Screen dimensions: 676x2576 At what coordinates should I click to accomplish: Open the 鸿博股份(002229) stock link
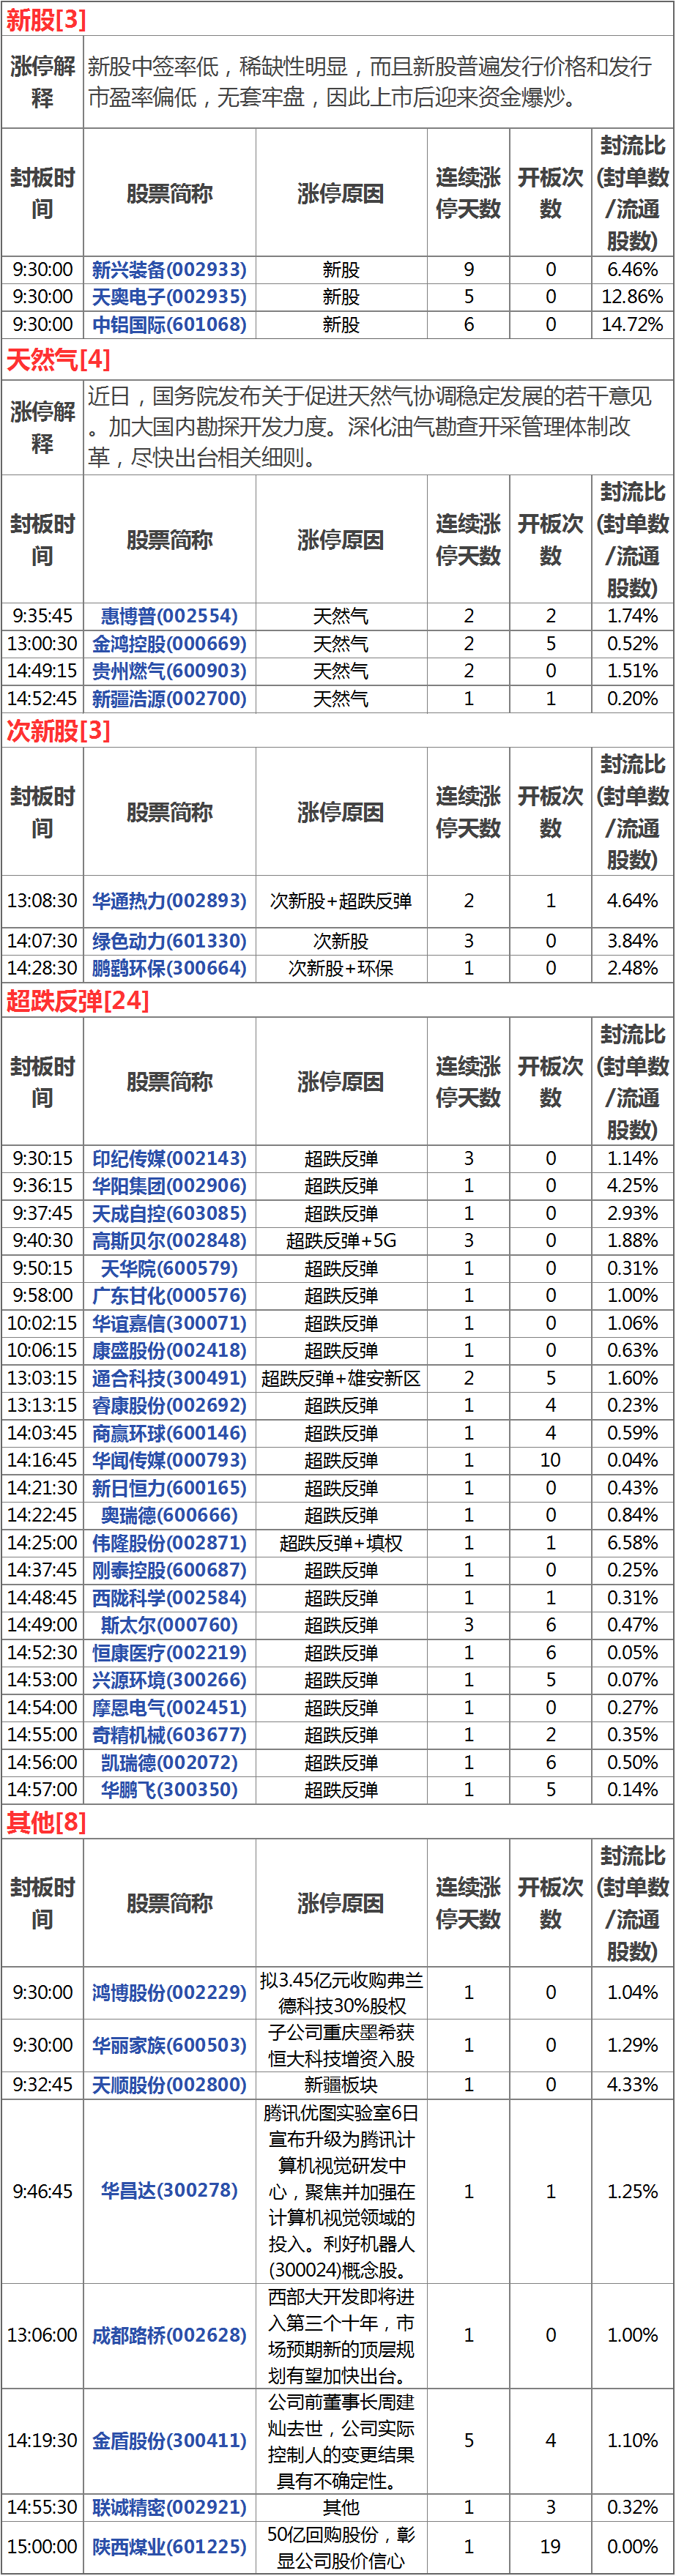[169, 1993]
